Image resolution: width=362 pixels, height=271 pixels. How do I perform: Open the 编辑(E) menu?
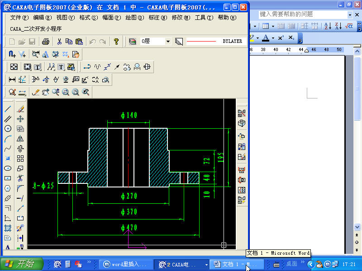click(43, 18)
